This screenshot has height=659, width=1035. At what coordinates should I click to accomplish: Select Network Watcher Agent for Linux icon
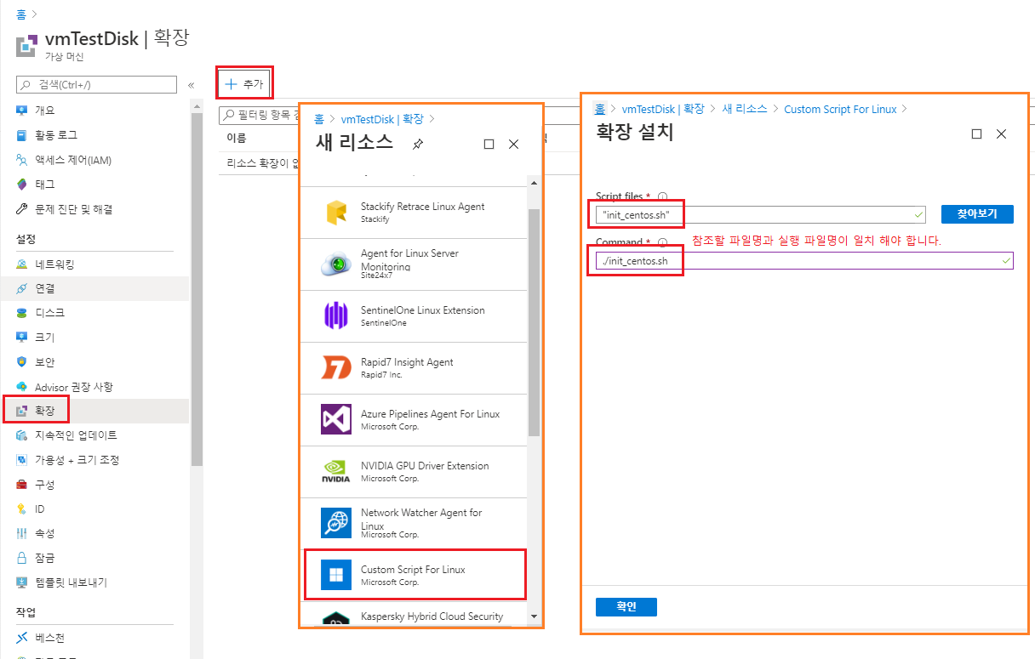(336, 524)
